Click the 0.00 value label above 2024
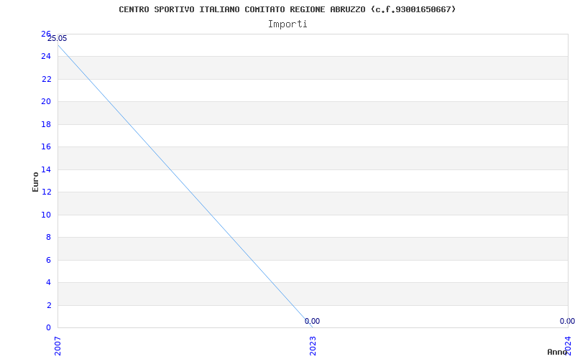 pos(567,321)
